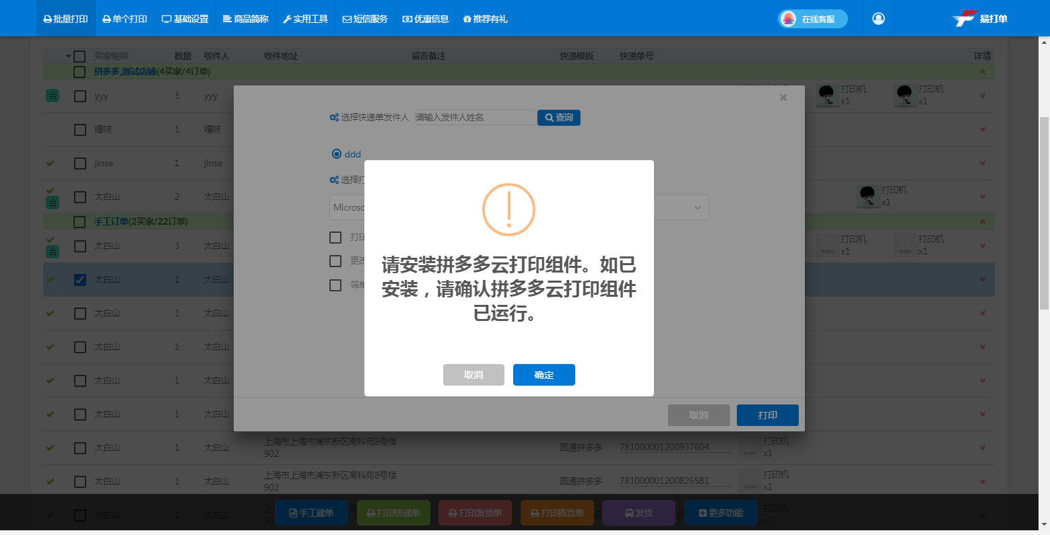
Task: Check the 拼多多,测试店铺 group checkbox
Action: point(79,72)
